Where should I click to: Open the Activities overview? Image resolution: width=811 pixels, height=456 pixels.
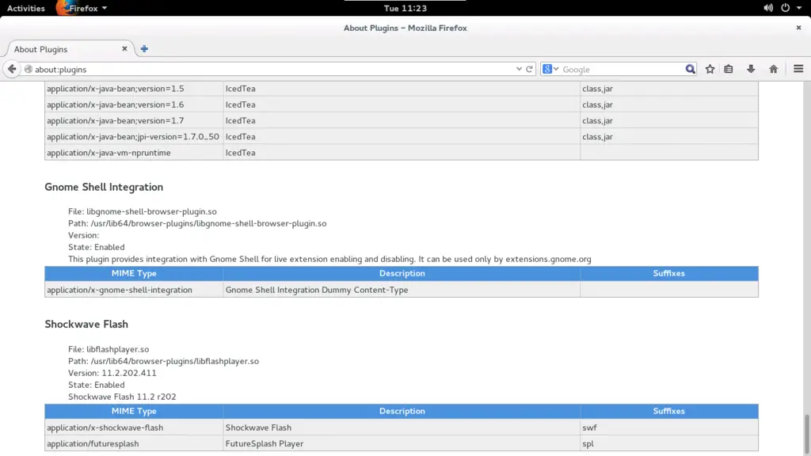[26, 8]
